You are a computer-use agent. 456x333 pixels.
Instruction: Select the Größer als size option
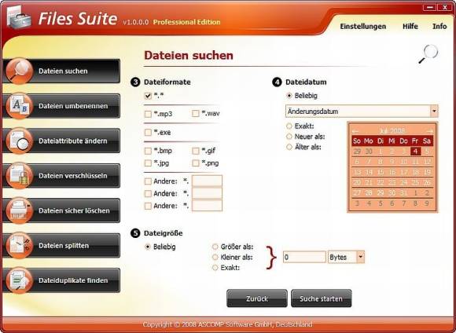click(215, 247)
